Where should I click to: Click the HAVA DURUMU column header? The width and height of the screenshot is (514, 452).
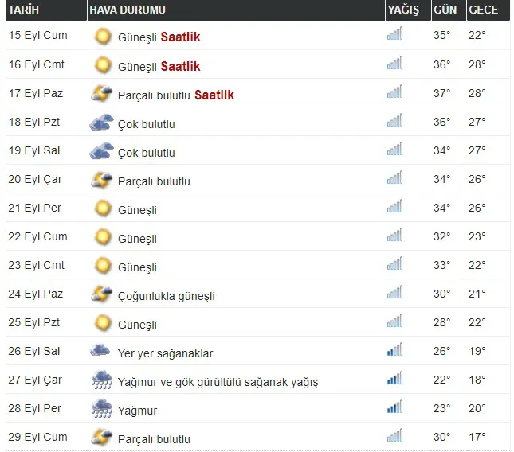(128, 10)
